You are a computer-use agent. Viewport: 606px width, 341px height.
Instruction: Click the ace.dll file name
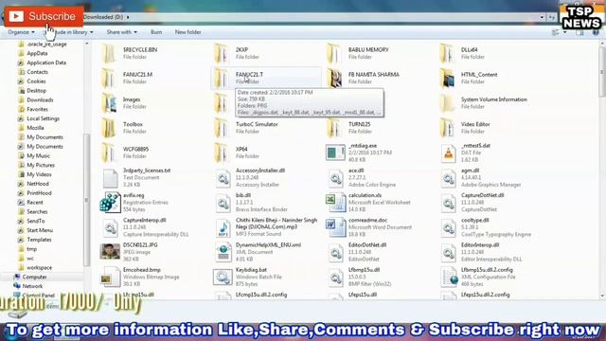pyautogui.click(x=356, y=170)
